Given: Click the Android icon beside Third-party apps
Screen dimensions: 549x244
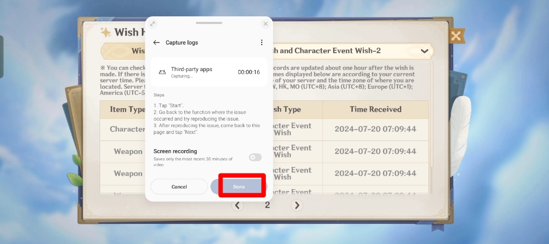Looking at the screenshot, I should [x=162, y=72].
